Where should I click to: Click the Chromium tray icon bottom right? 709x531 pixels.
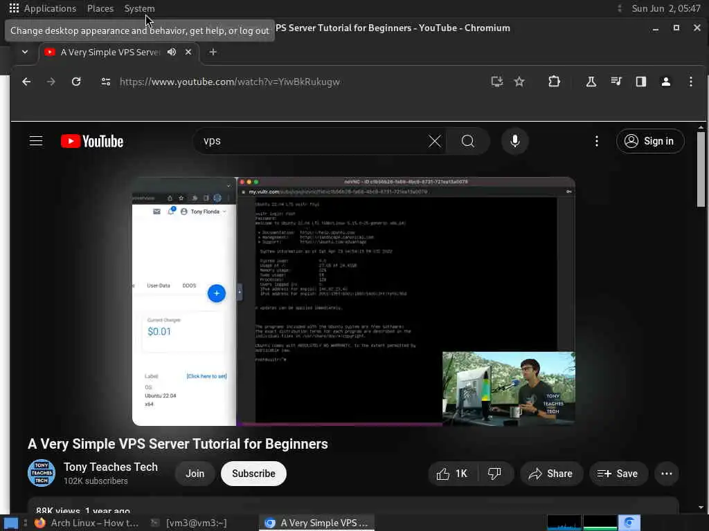click(x=629, y=523)
